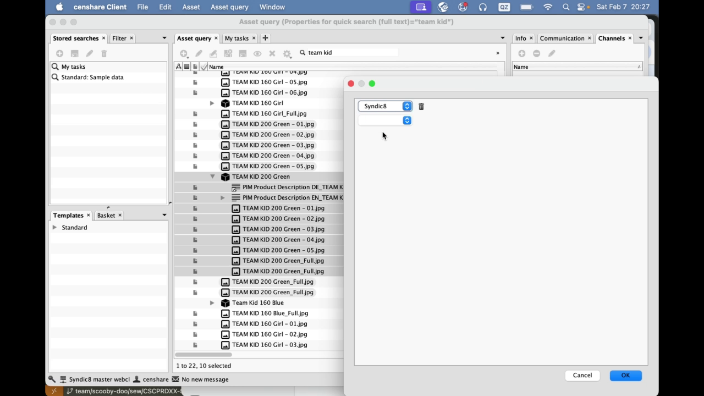Click the envelope icon next to No new message

(x=175, y=380)
